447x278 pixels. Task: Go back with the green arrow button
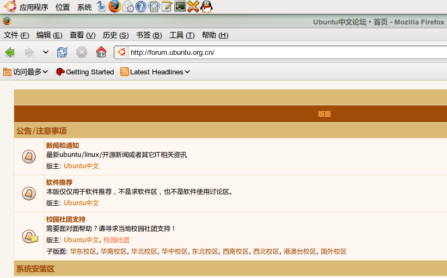pos(10,52)
